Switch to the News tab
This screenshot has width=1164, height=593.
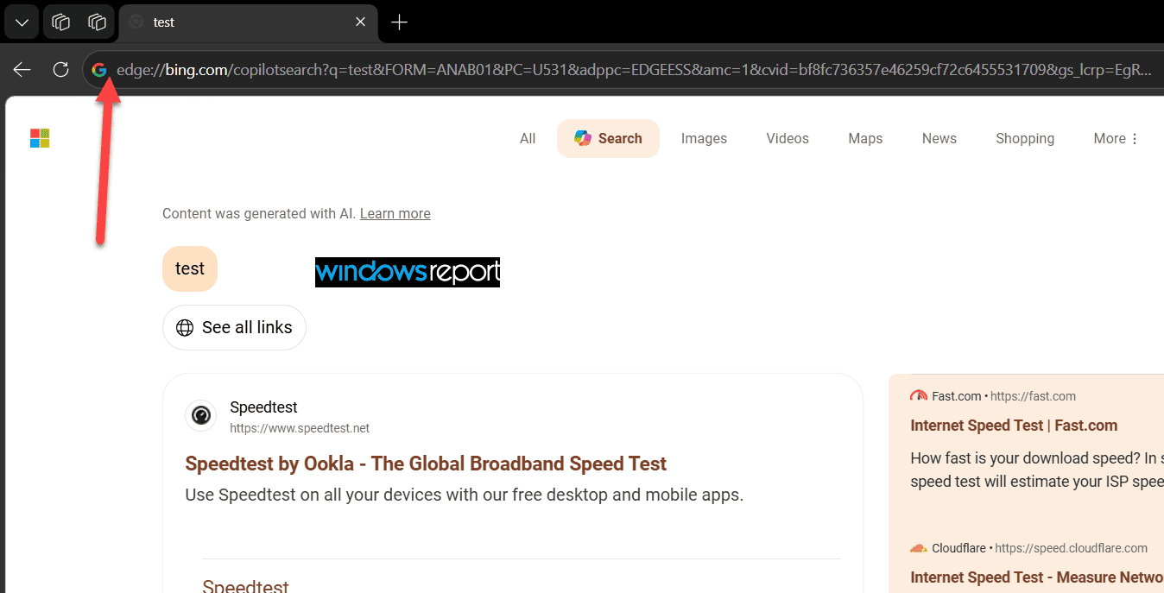(x=939, y=138)
